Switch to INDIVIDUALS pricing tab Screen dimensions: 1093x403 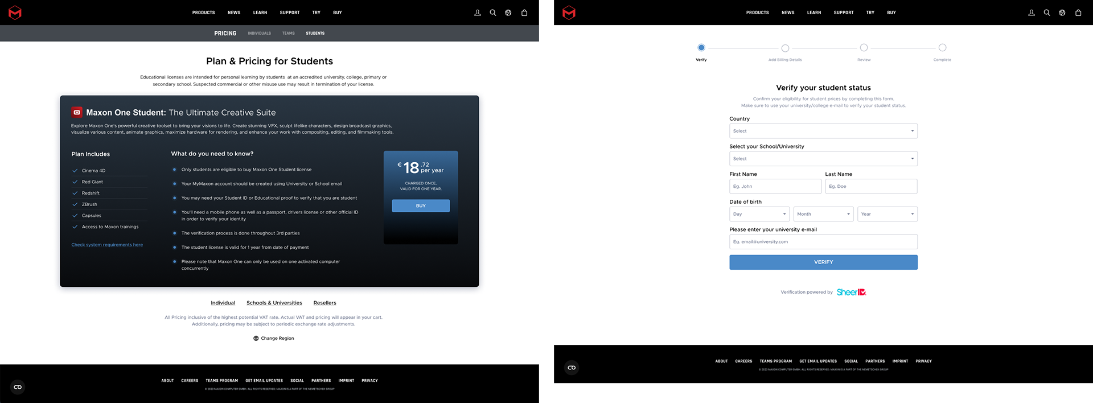pyautogui.click(x=260, y=33)
